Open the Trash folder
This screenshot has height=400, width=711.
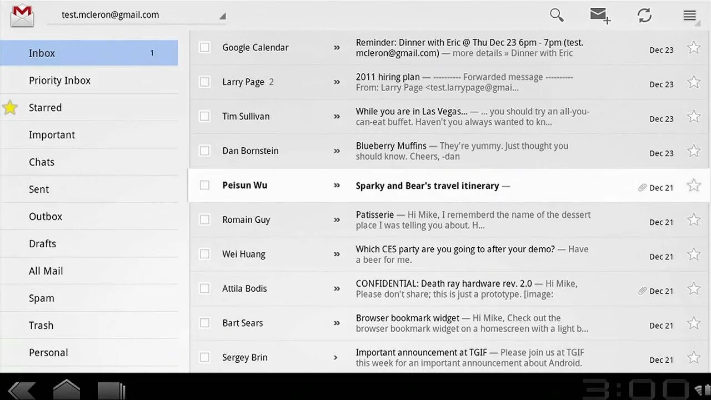(x=89, y=326)
